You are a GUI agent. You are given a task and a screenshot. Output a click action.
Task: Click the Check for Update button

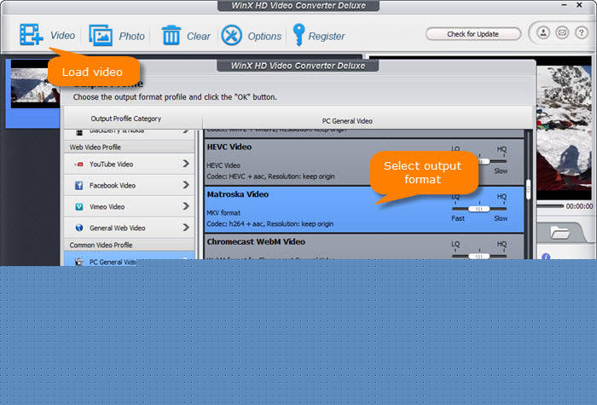click(x=473, y=34)
